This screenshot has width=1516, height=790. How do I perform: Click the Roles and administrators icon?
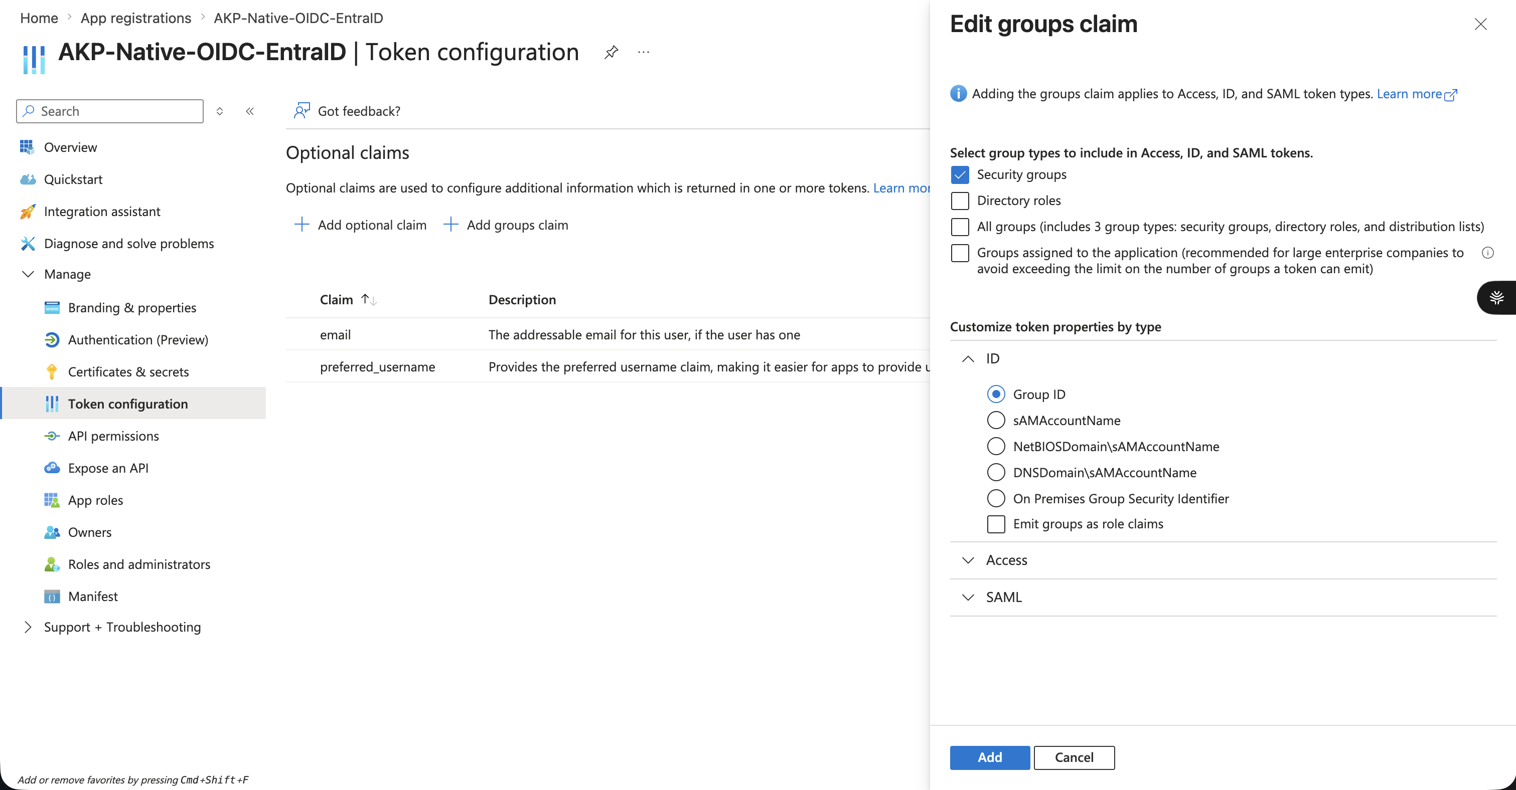click(x=52, y=564)
